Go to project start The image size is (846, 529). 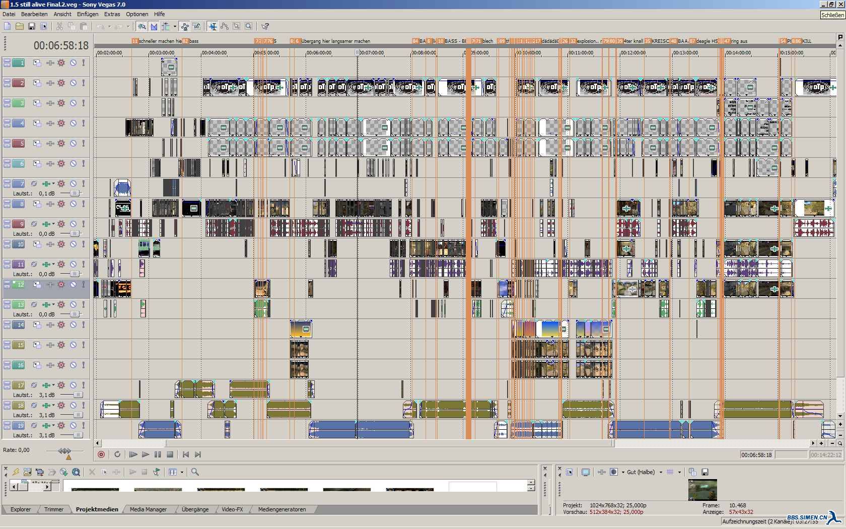[x=186, y=454]
